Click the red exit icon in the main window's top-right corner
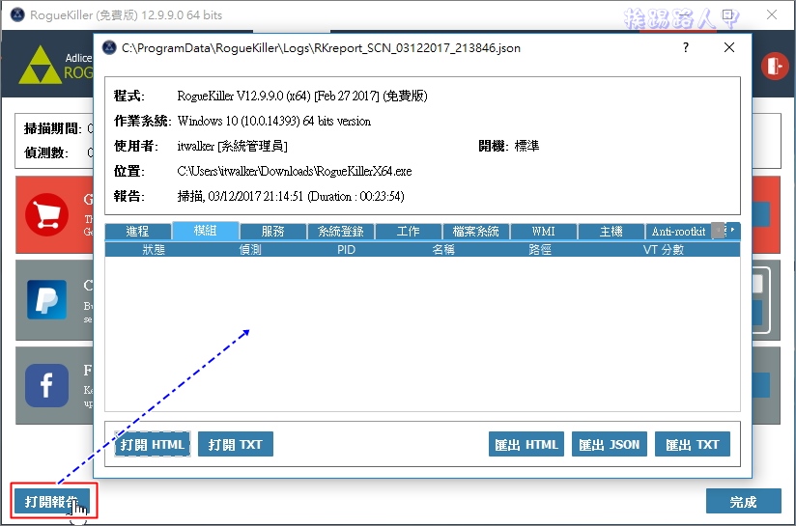The height and width of the screenshot is (526, 796). point(774,66)
